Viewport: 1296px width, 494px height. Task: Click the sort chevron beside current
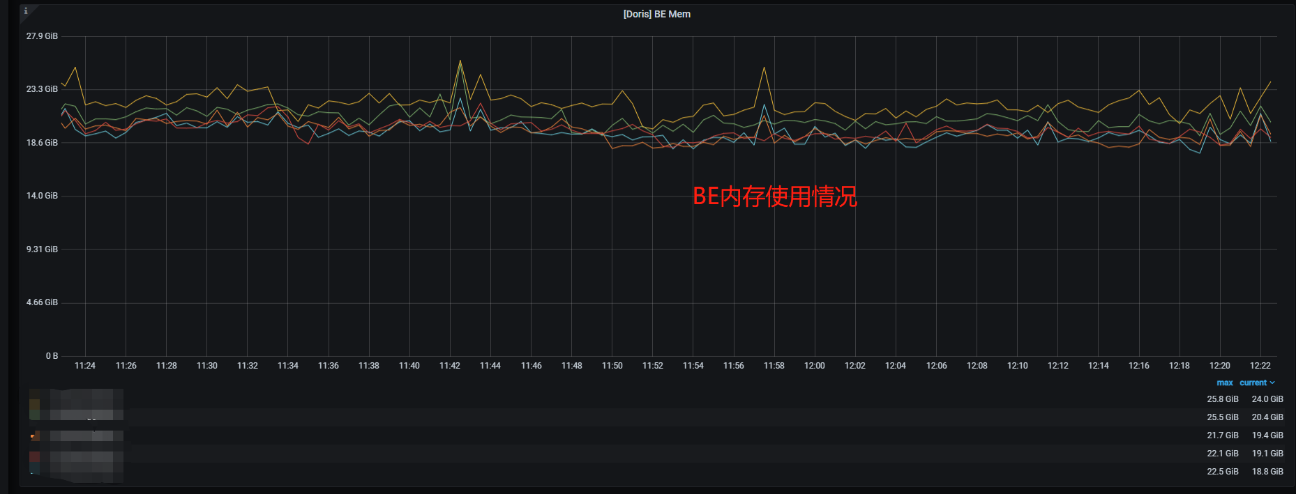pyautogui.click(x=1272, y=383)
